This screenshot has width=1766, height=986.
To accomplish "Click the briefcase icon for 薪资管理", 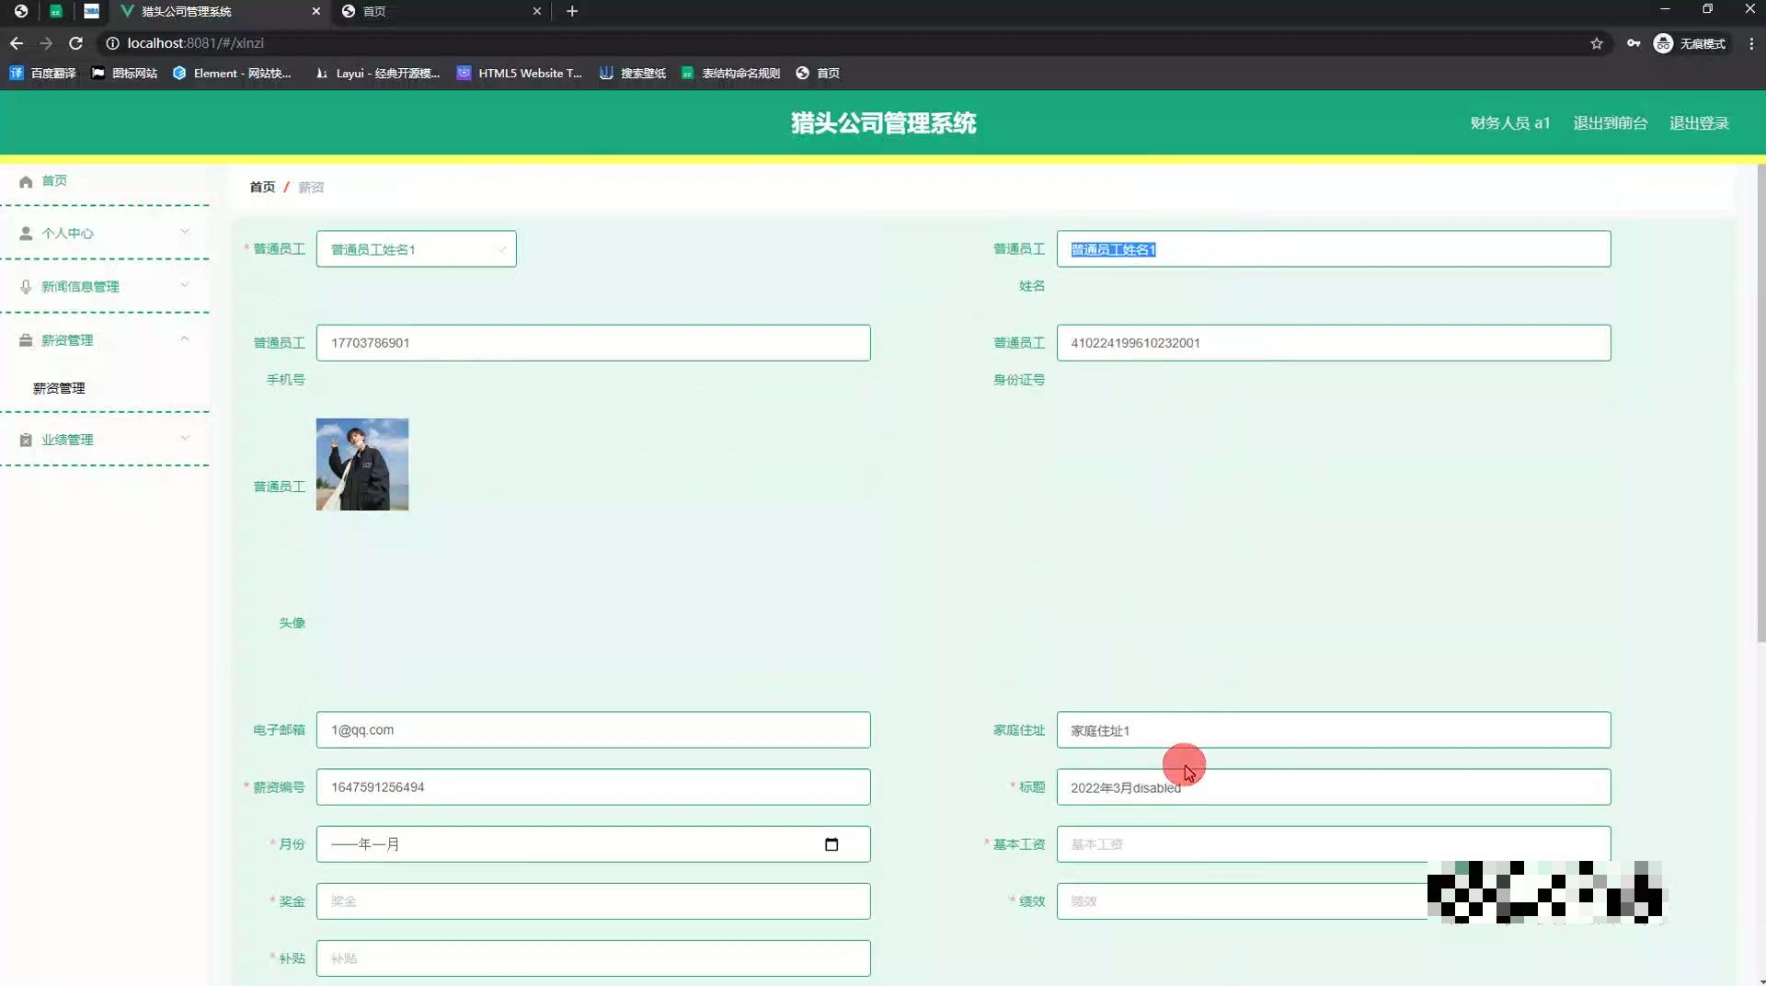I will click(26, 340).
